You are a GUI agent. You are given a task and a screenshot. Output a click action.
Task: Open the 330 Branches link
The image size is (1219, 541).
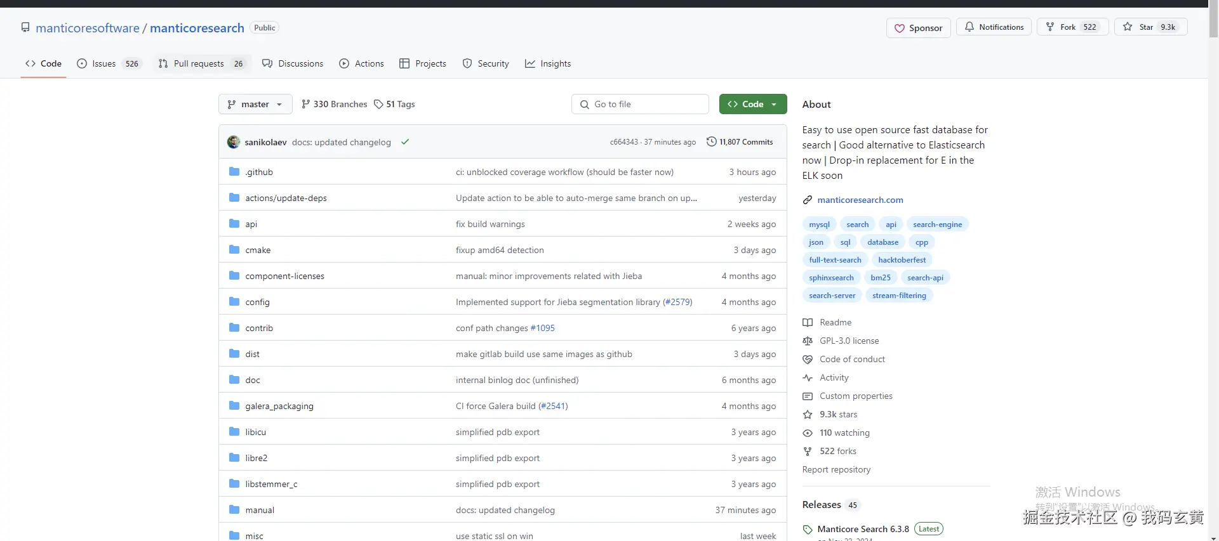point(334,104)
